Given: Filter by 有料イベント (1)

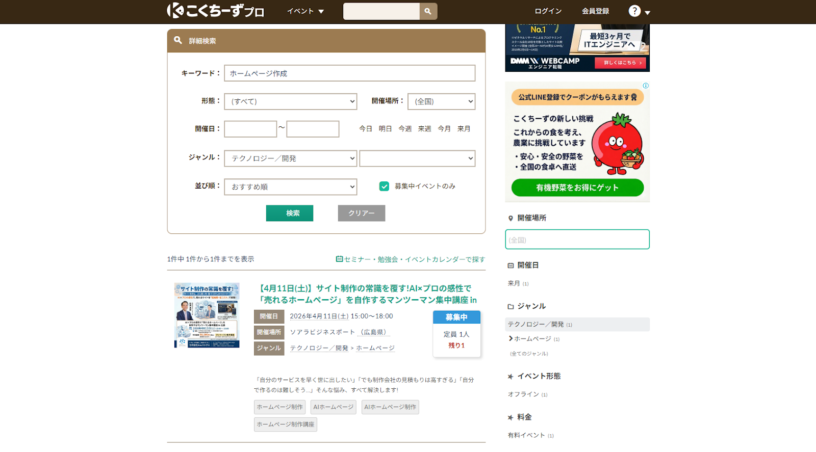Looking at the screenshot, I should point(530,435).
